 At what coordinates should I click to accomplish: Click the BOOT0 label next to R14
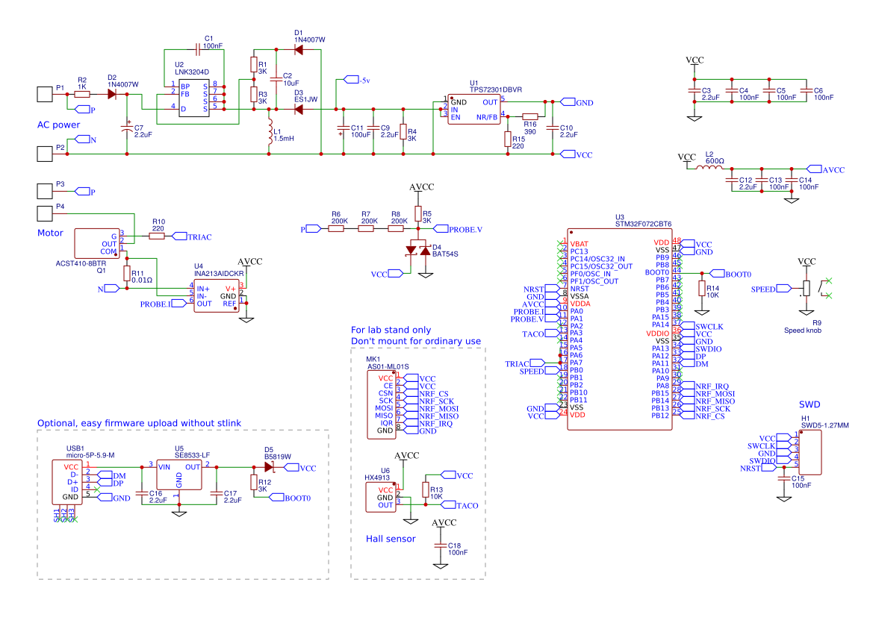730,274
